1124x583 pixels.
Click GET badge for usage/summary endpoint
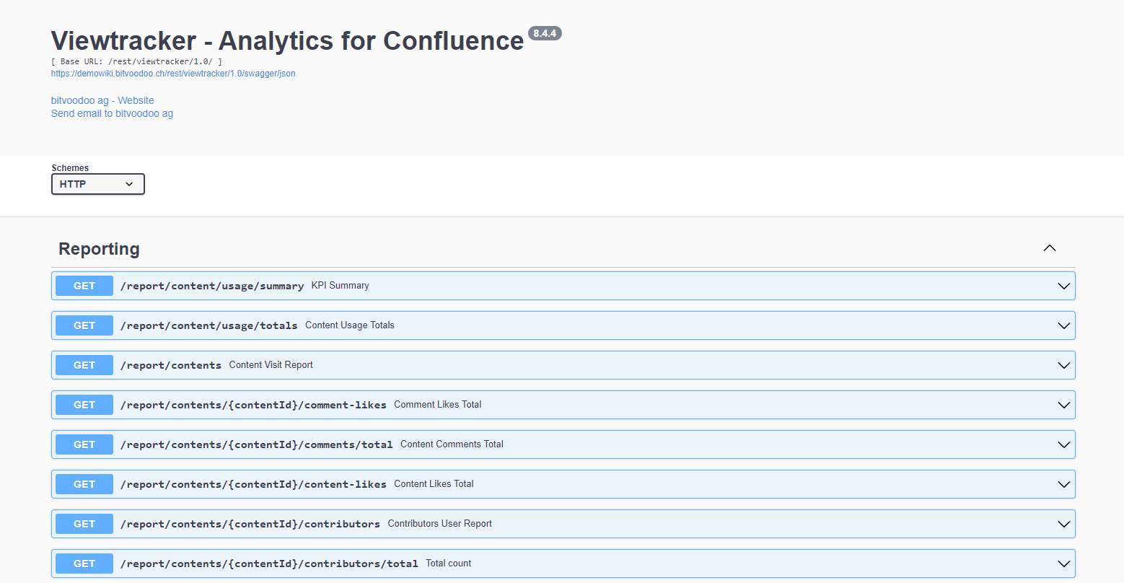(84, 286)
